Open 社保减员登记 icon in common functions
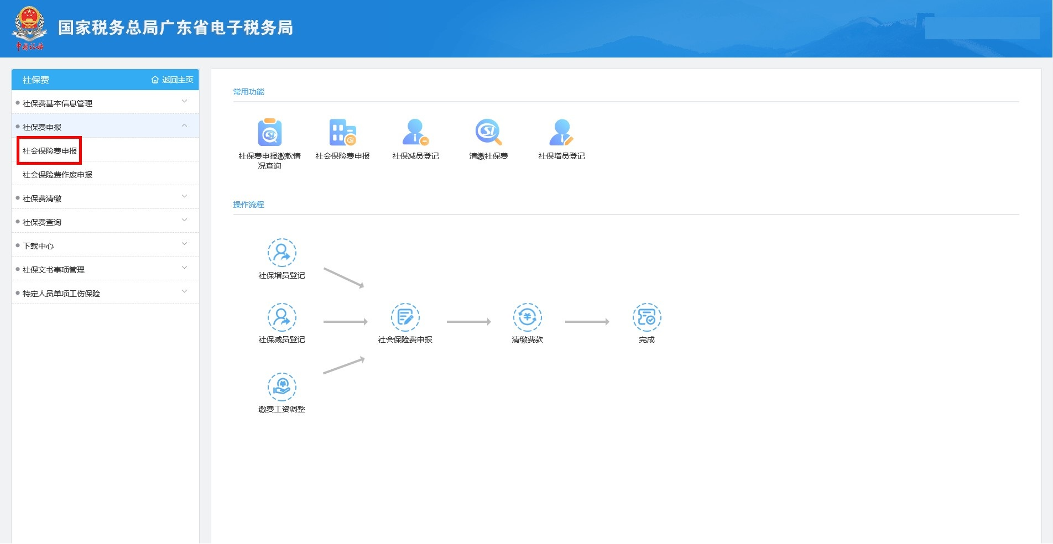 415,133
